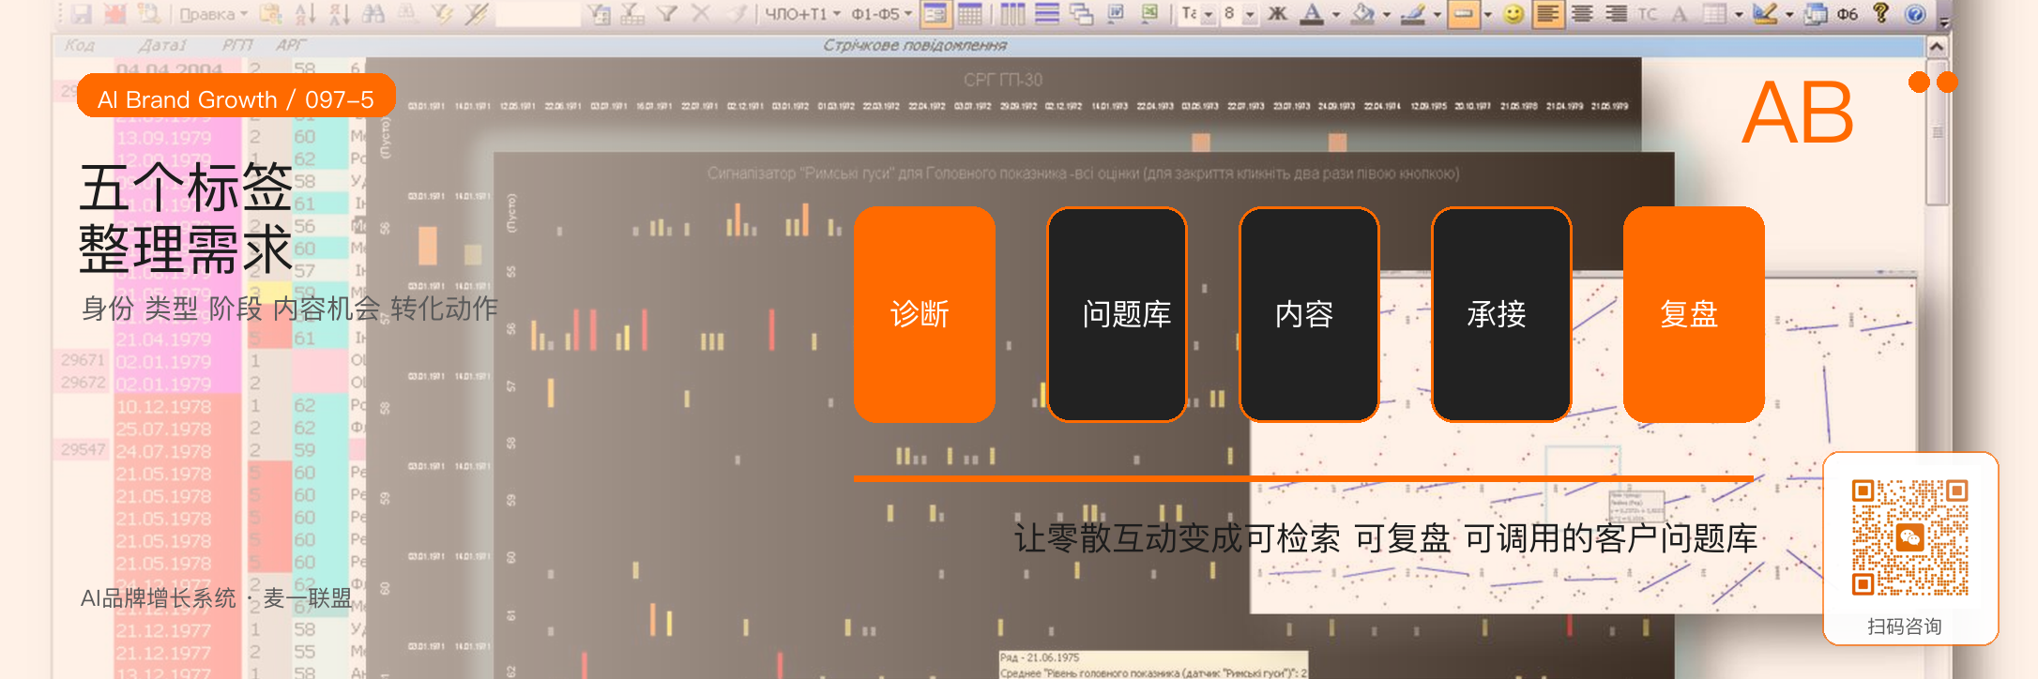Select the 承接 card

(1501, 314)
